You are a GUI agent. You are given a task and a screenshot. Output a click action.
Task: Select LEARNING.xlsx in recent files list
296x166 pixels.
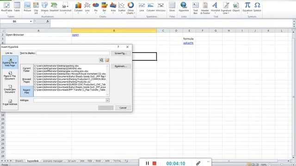(58, 69)
